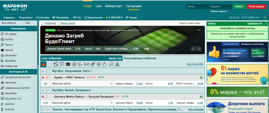Add Арема — РАНС Чилегон match to favorites

(47, 77)
